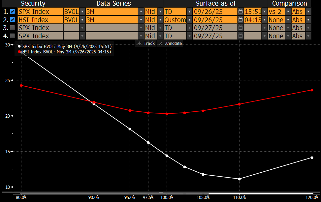Click the 'Security' column header
Screen dimensions: 321x202
tap(33, 4)
